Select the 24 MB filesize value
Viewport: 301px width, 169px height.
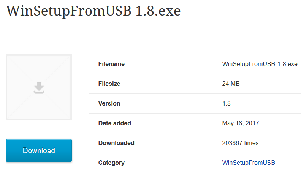click(231, 84)
